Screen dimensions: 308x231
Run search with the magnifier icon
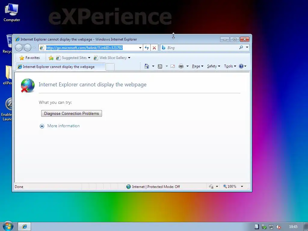(241, 47)
